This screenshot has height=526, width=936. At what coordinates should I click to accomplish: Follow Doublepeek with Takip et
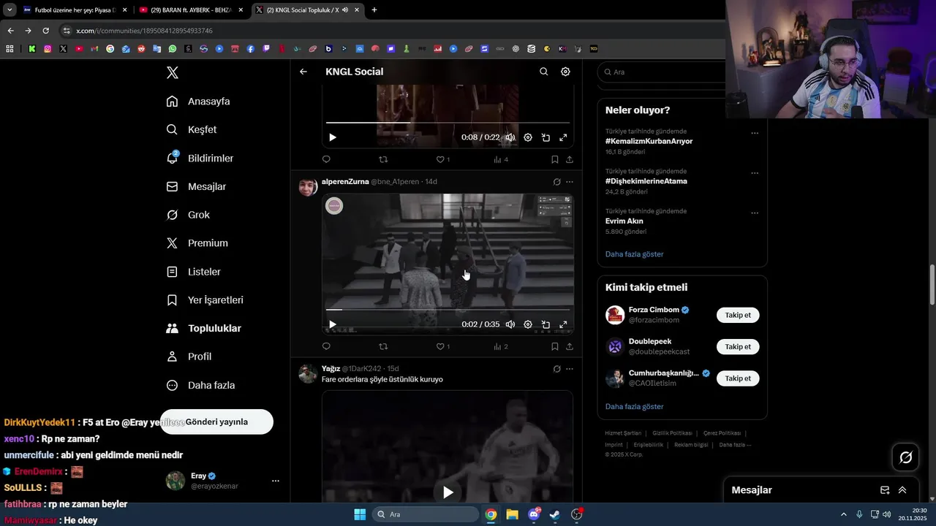point(738,347)
